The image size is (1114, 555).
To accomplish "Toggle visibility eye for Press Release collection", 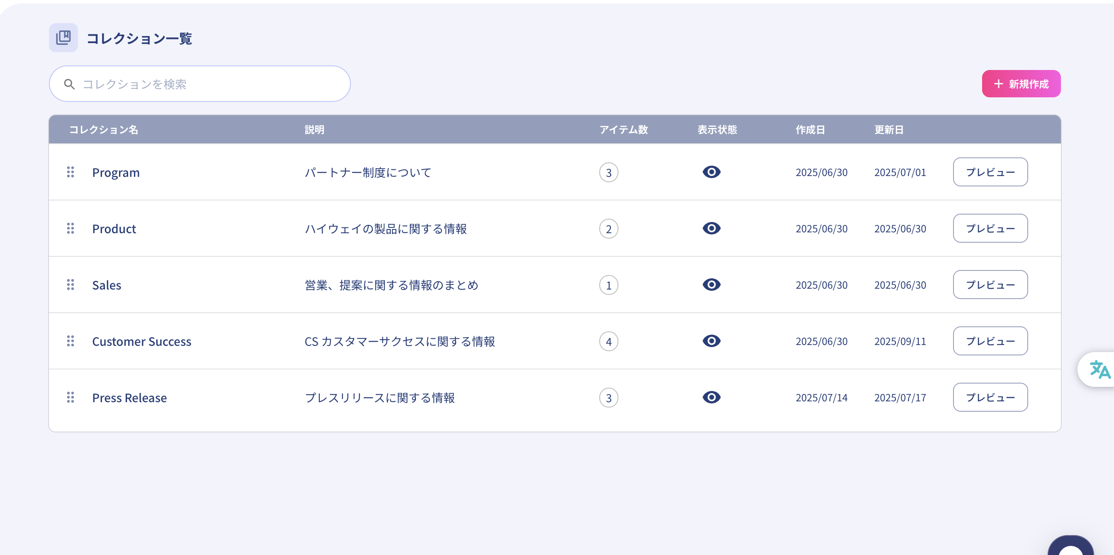I will pyautogui.click(x=711, y=397).
